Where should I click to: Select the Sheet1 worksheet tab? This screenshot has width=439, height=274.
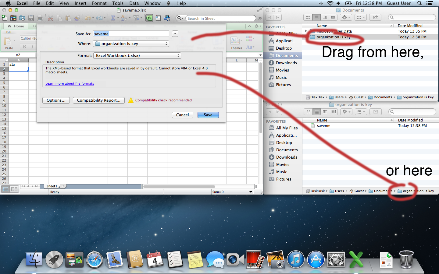tap(52, 186)
